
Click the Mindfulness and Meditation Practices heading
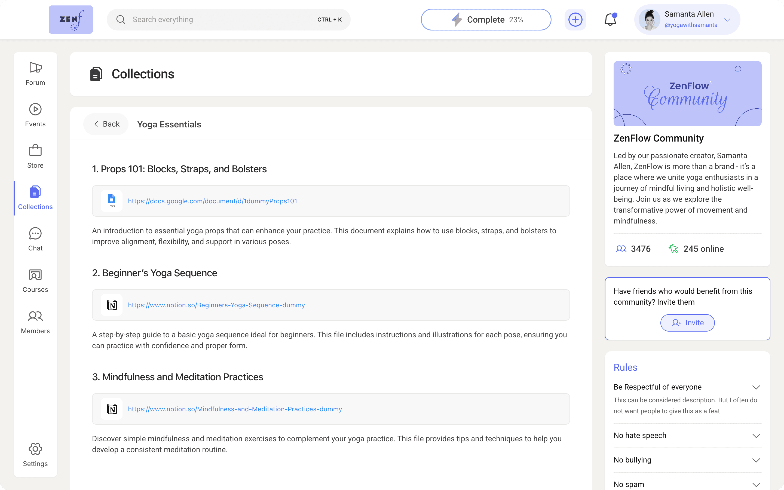177,377
